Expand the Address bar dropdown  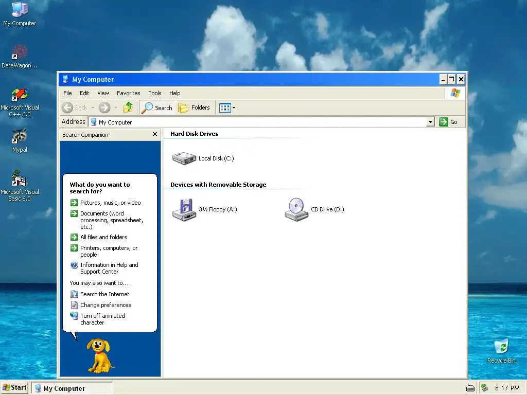(x=430, y=122)
